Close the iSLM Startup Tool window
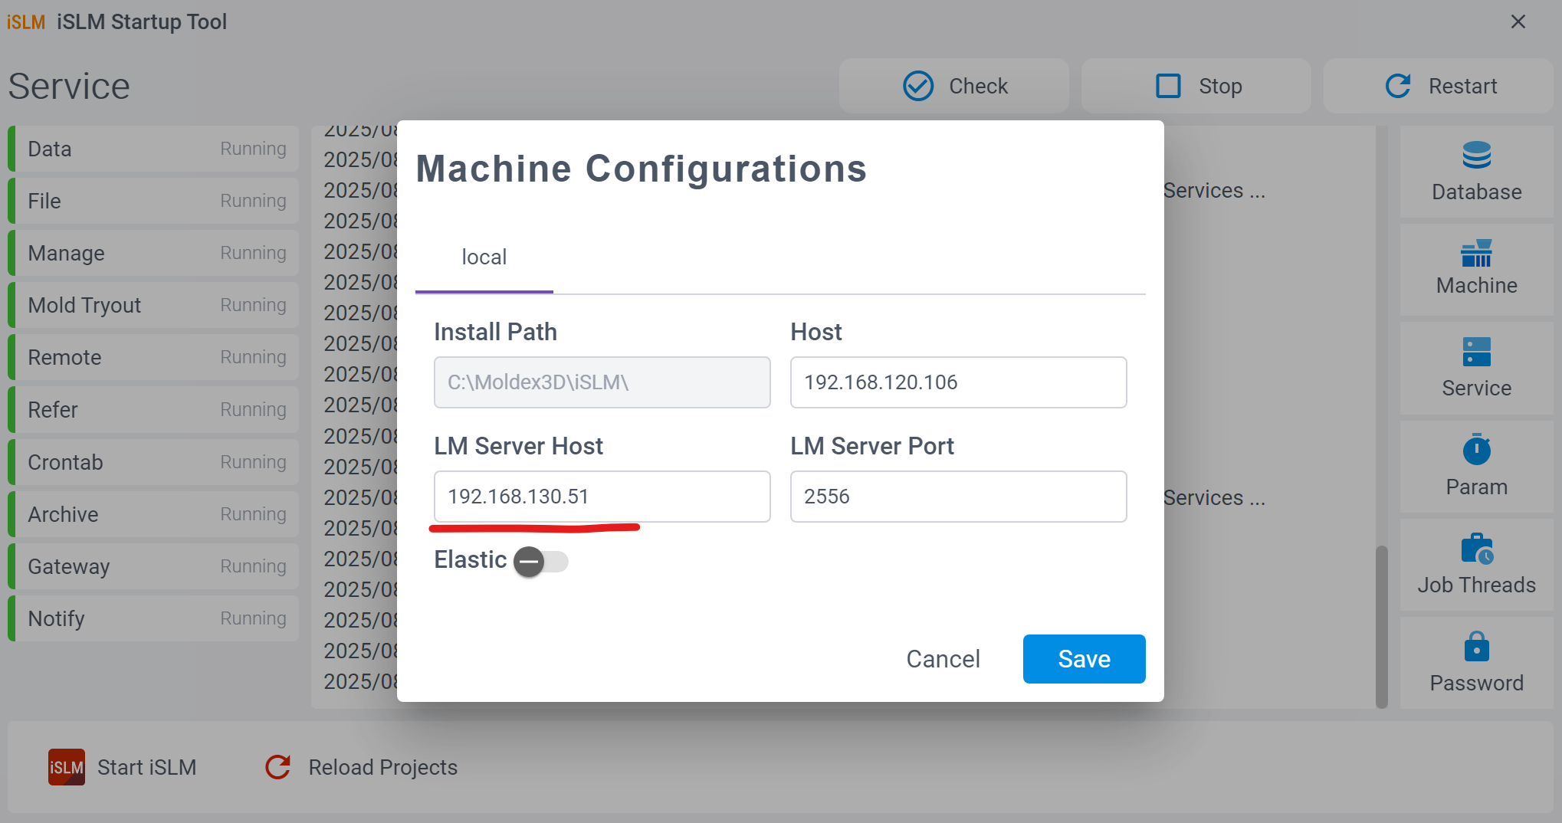Viewport: 1562px width, 823px height. (x=1518, y=21)
